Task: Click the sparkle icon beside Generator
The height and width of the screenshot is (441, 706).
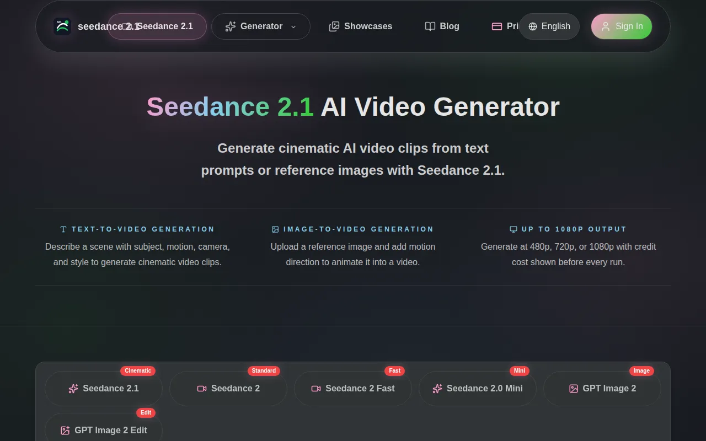Action: click(x=231, y=26)
